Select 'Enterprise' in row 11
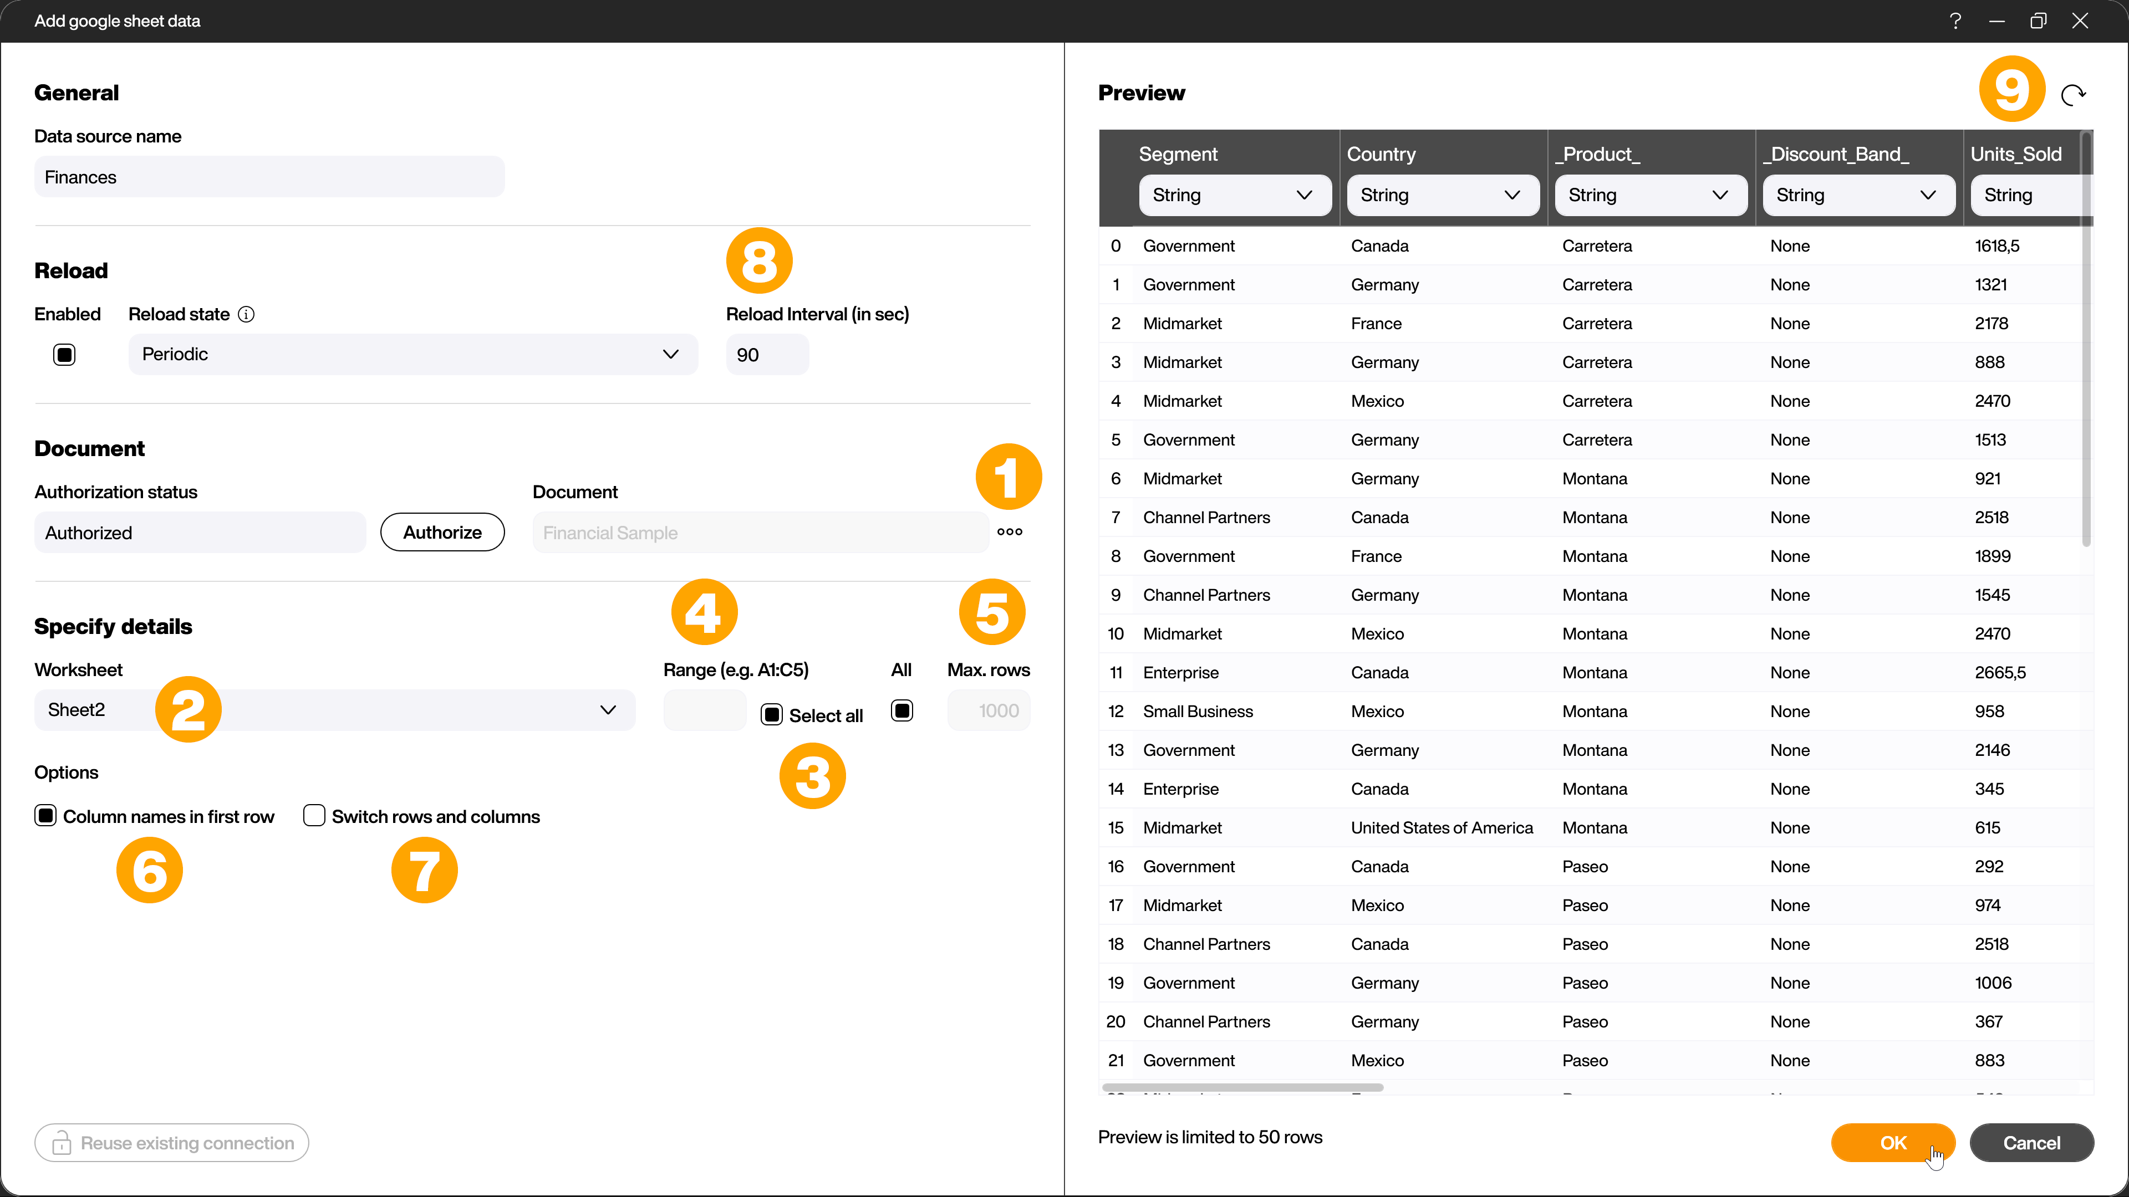The width and height of the screenshot is (2129, 1197). point(1180,672)
